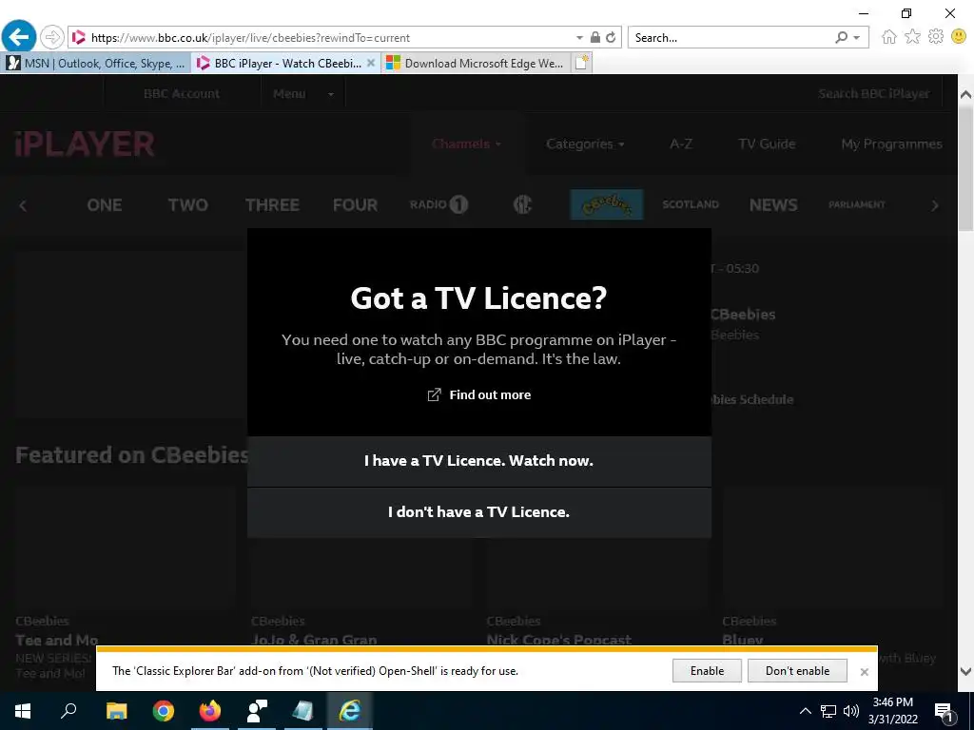The width and height of the screenshot is (974, 730).
Task: Open My Programmes menu item
Action: 891,144
